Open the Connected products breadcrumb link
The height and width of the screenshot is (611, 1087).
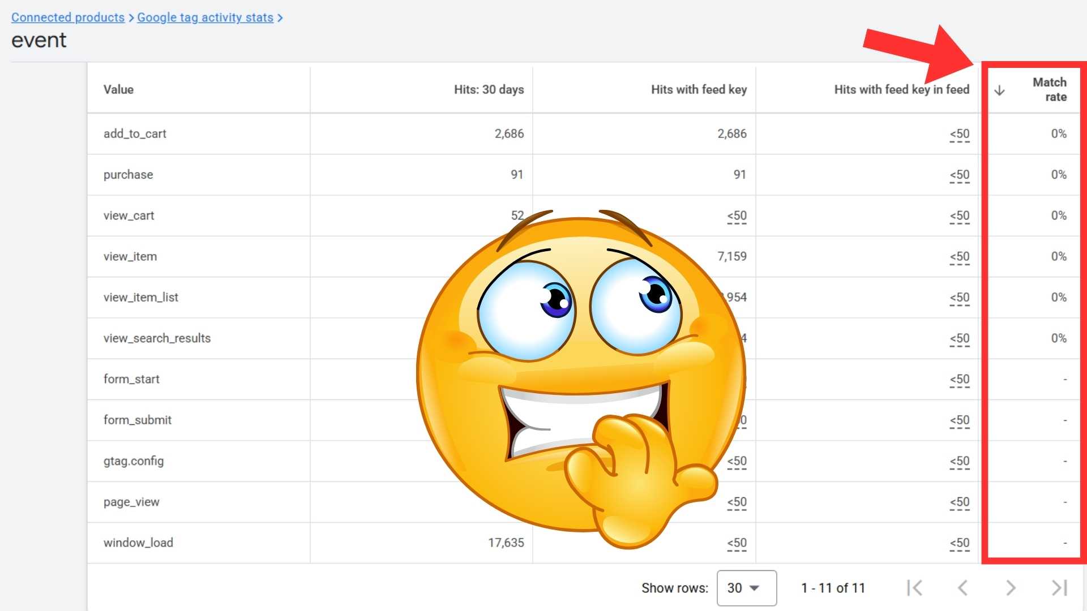coord(68,18)
